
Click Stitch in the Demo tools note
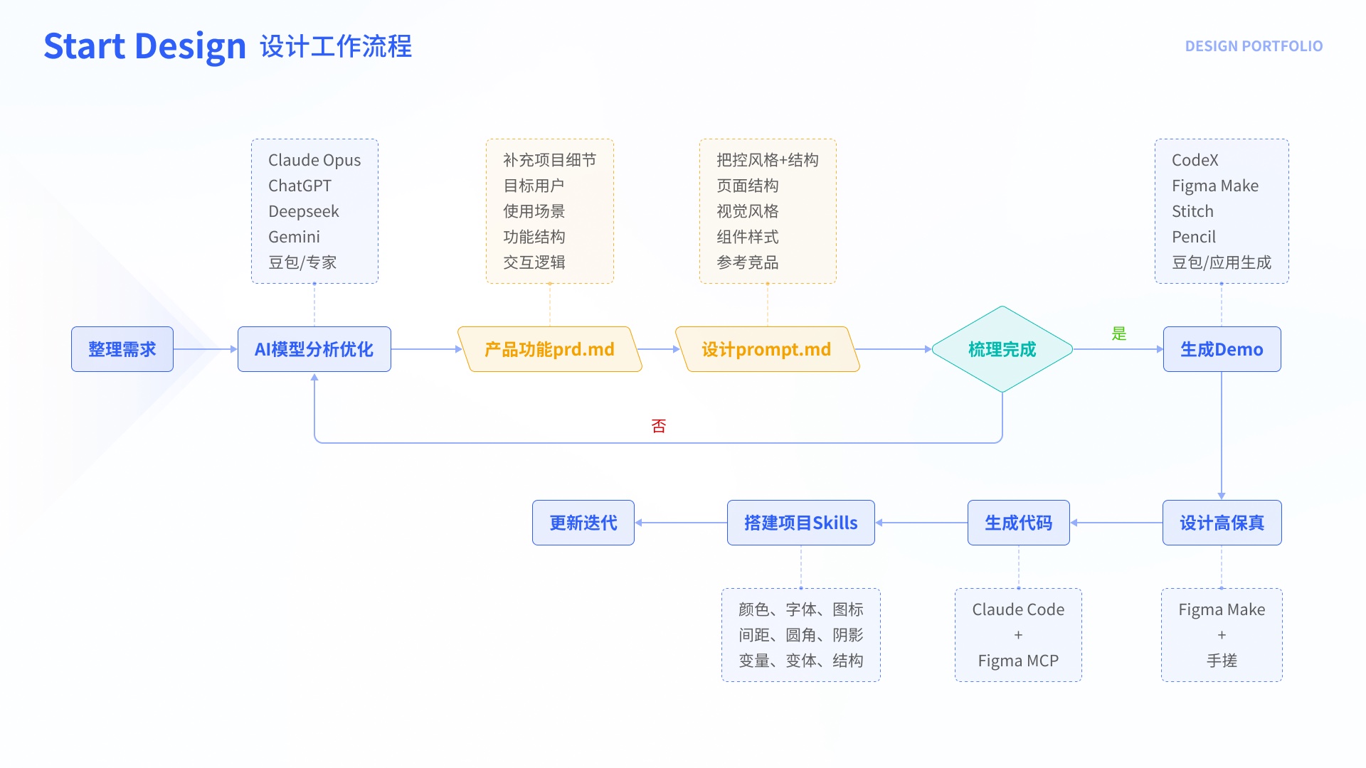[1193, 211]
